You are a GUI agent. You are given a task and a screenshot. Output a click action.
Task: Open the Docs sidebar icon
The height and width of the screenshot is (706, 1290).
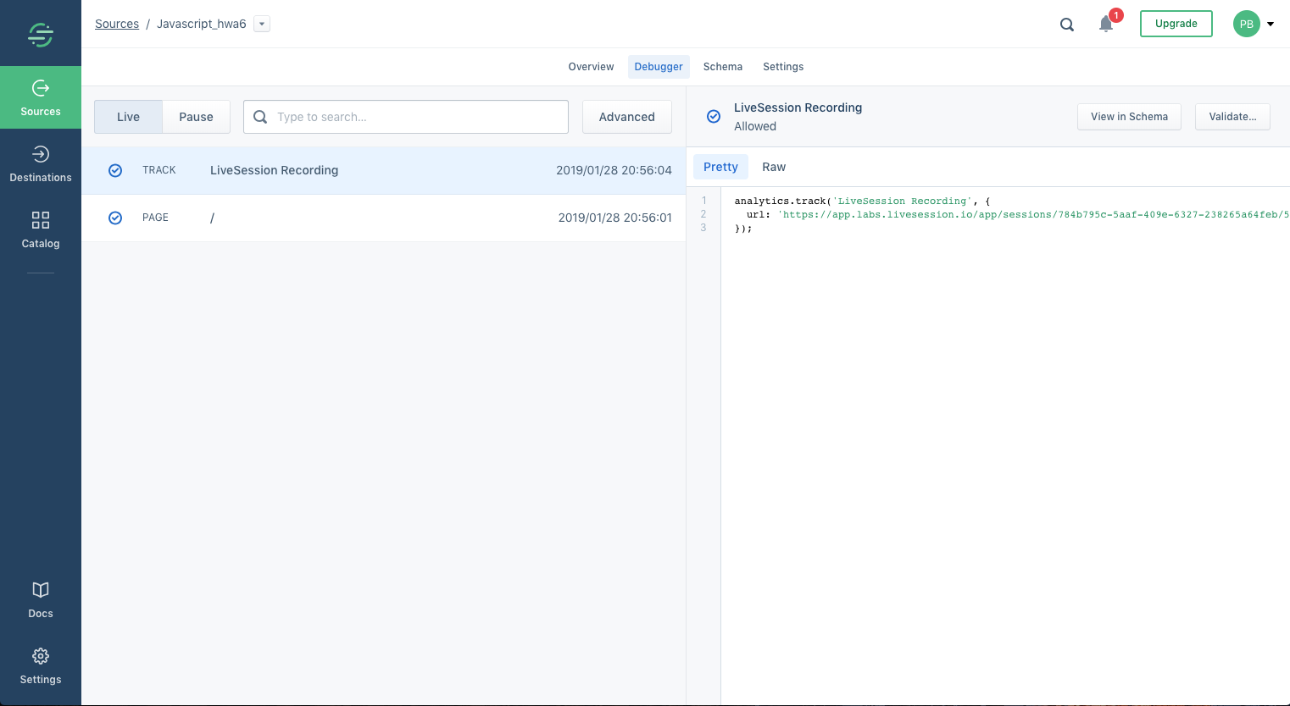[x=40, y=598]
